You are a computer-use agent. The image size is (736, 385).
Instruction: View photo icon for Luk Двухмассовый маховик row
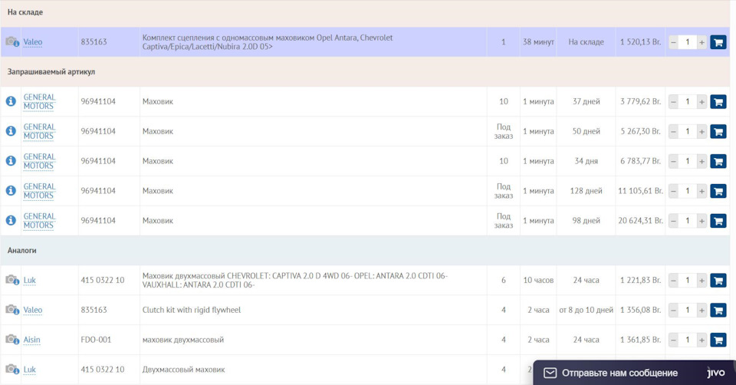pyautogui.click(x=12, y=369)
